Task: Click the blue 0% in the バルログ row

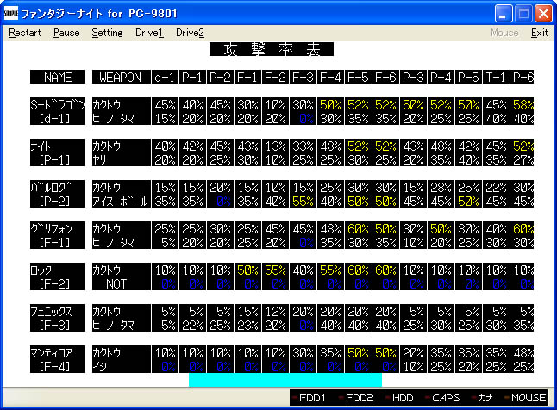Action: pos(223,202)
